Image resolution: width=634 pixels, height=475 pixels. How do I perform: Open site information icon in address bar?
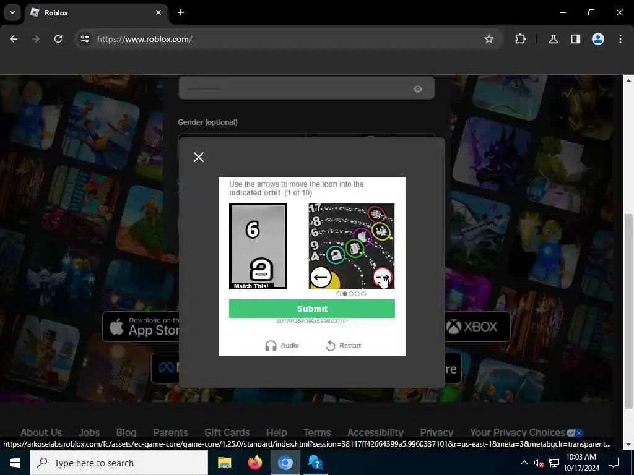tap(84, 39)
